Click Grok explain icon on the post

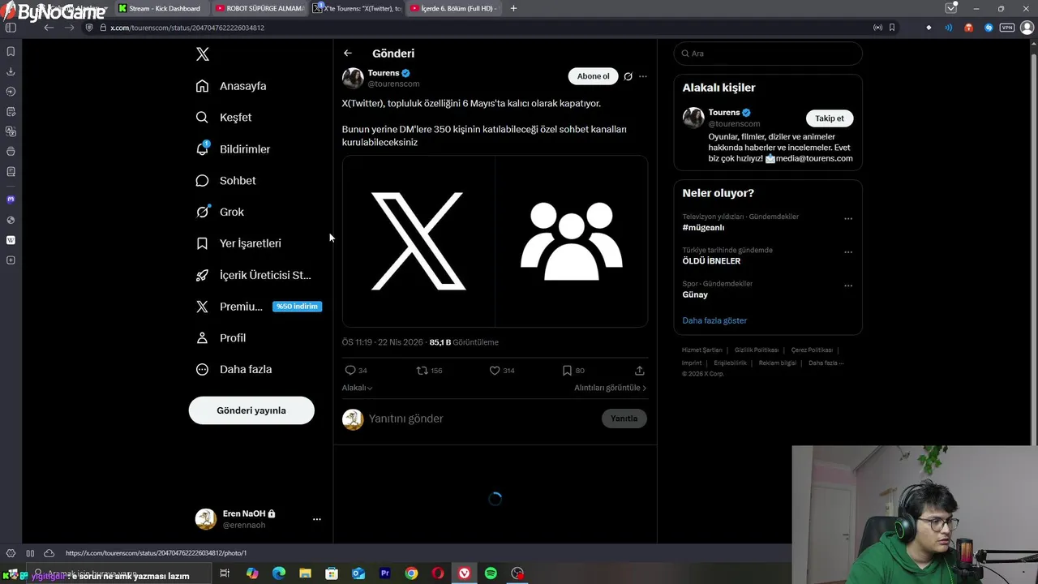tap(628, 76)
